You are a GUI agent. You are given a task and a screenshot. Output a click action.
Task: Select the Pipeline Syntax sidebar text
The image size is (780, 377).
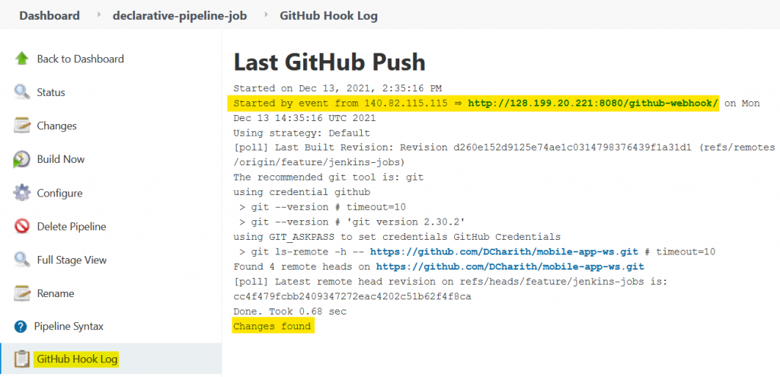69,327
